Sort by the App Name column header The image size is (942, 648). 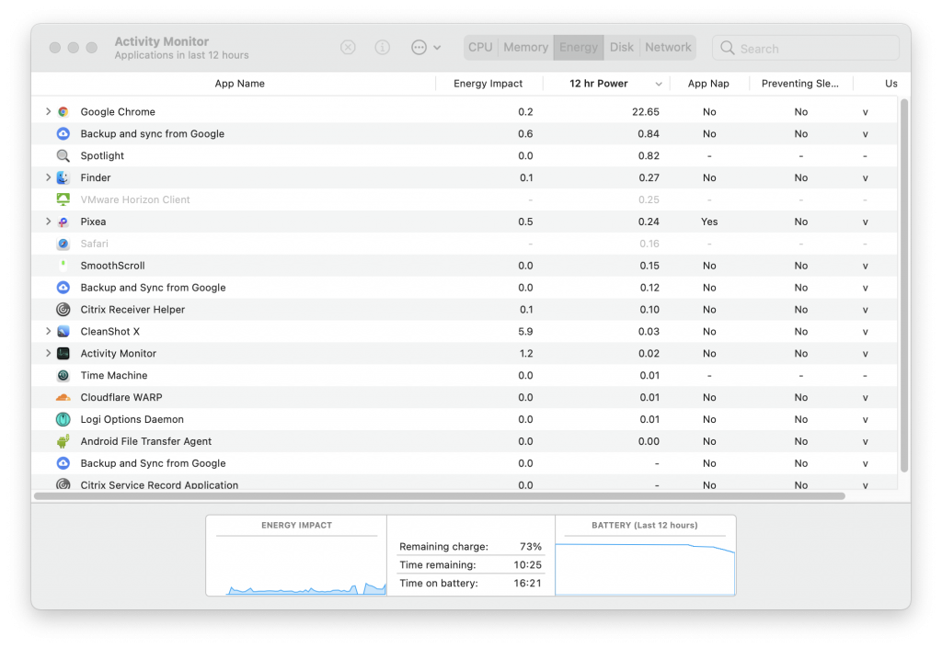pos(240,84)
